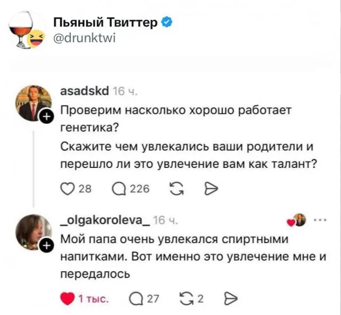Screen dimensions: 341x315
Task: Open comments on the reply showing 27
Action: [136, 299]
